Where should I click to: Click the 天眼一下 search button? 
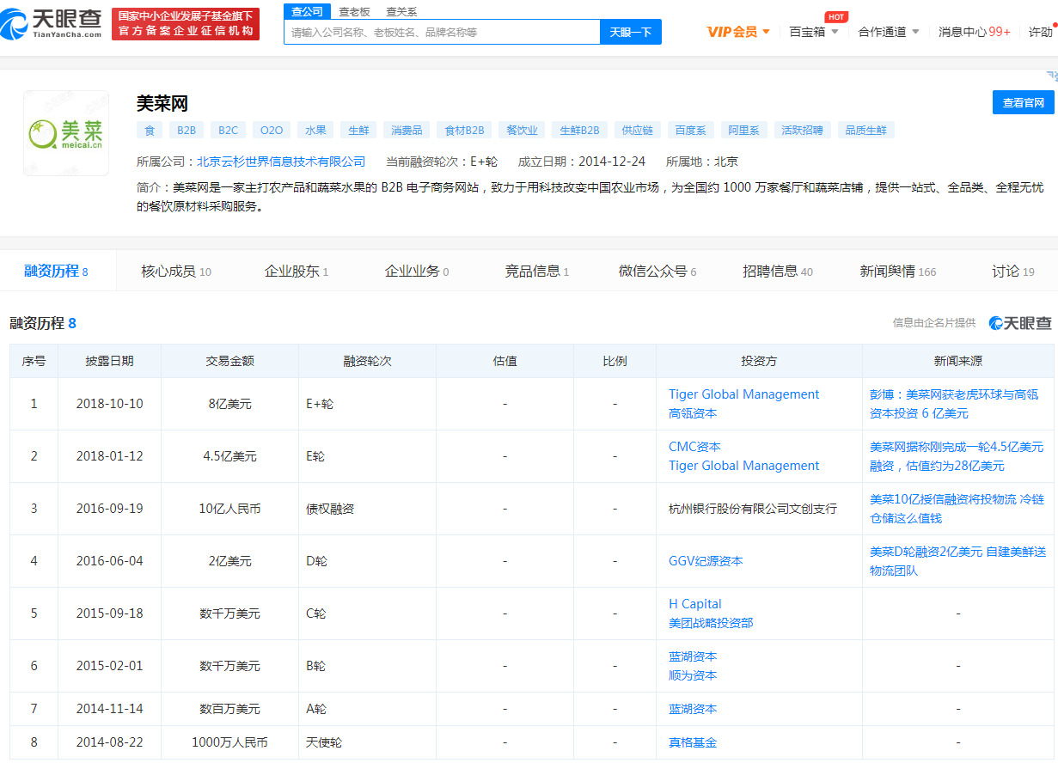click(x=631, y=32)
